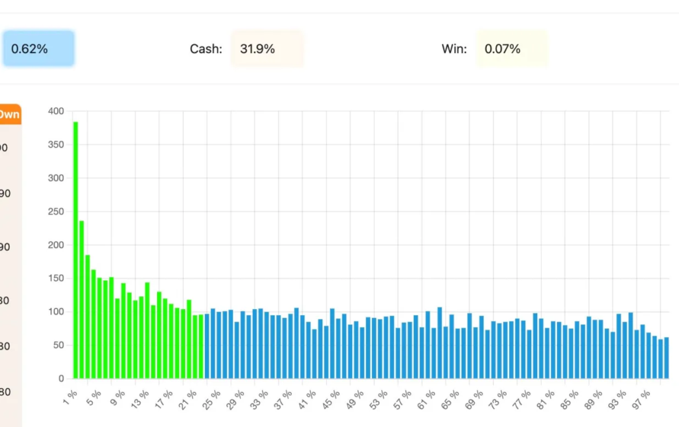Screen dimensions: 679x427
Task: Click the 25 % x-axis label
Action: point(212,397)
